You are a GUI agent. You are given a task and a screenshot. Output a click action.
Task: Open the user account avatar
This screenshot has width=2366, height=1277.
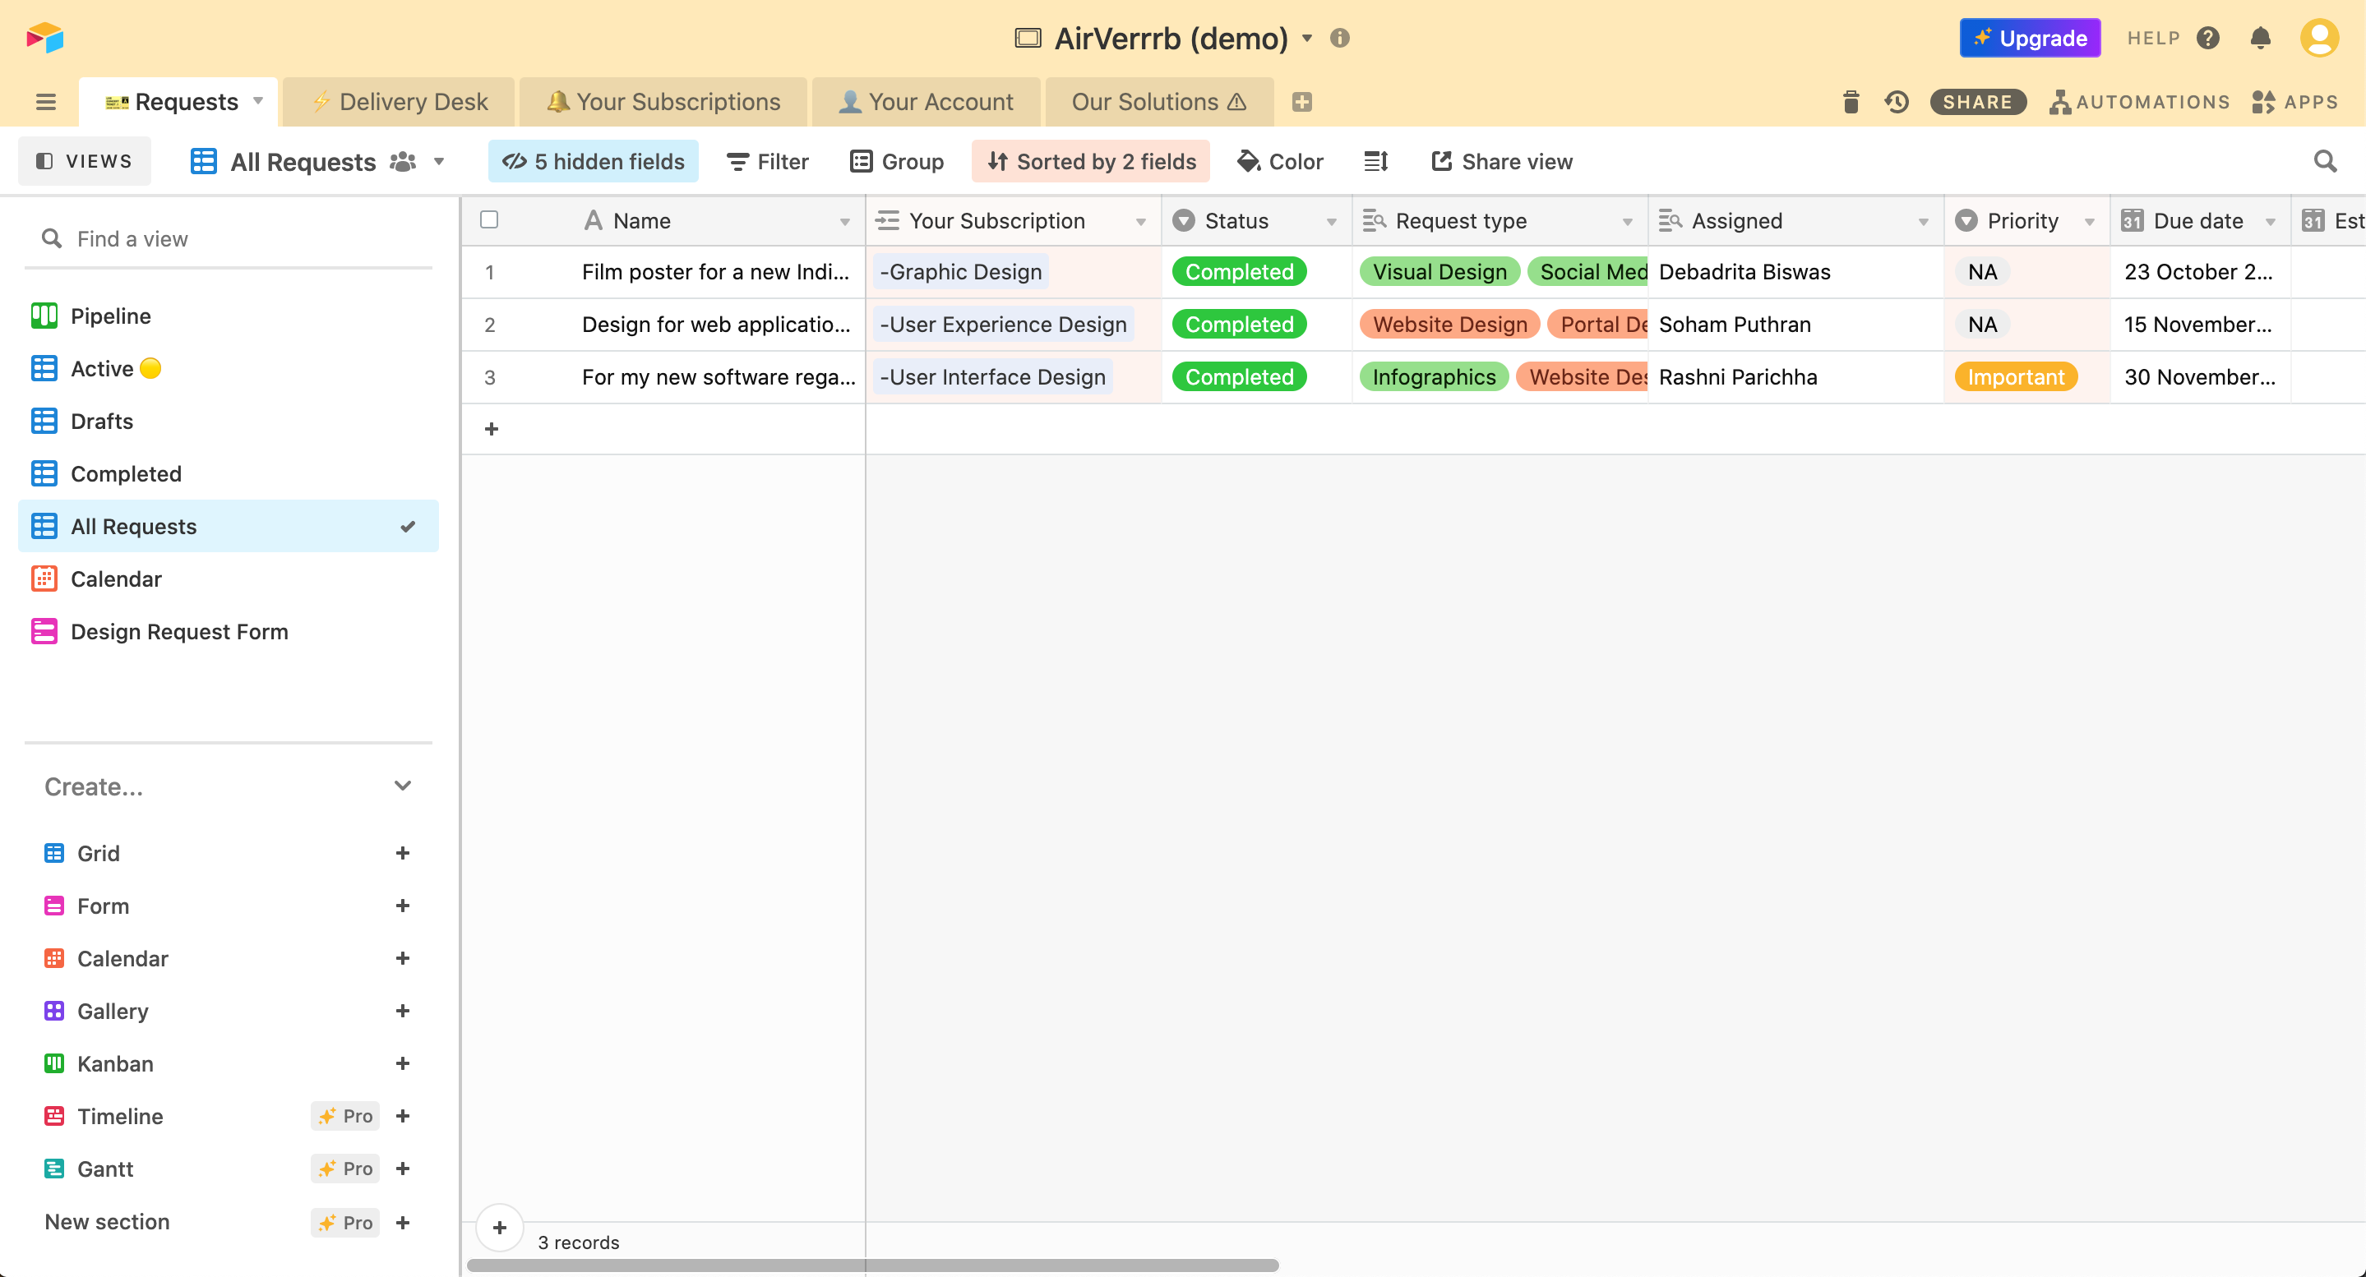(x=2319, y=38)
